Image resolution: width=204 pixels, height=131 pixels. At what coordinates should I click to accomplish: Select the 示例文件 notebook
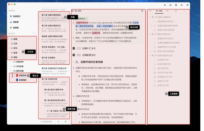[x=23, y=75]
